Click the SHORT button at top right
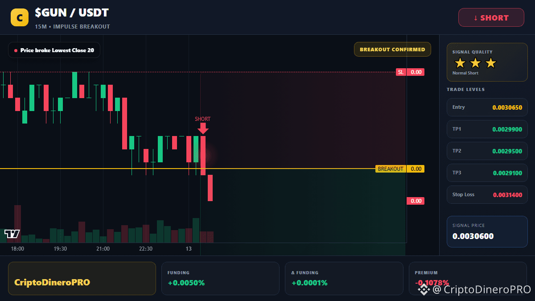 click(491, 17)
